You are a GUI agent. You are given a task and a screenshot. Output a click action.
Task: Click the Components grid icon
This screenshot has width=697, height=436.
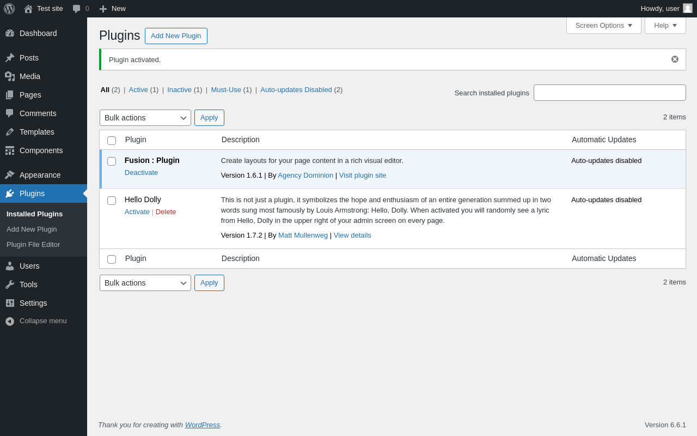point(10,150)
